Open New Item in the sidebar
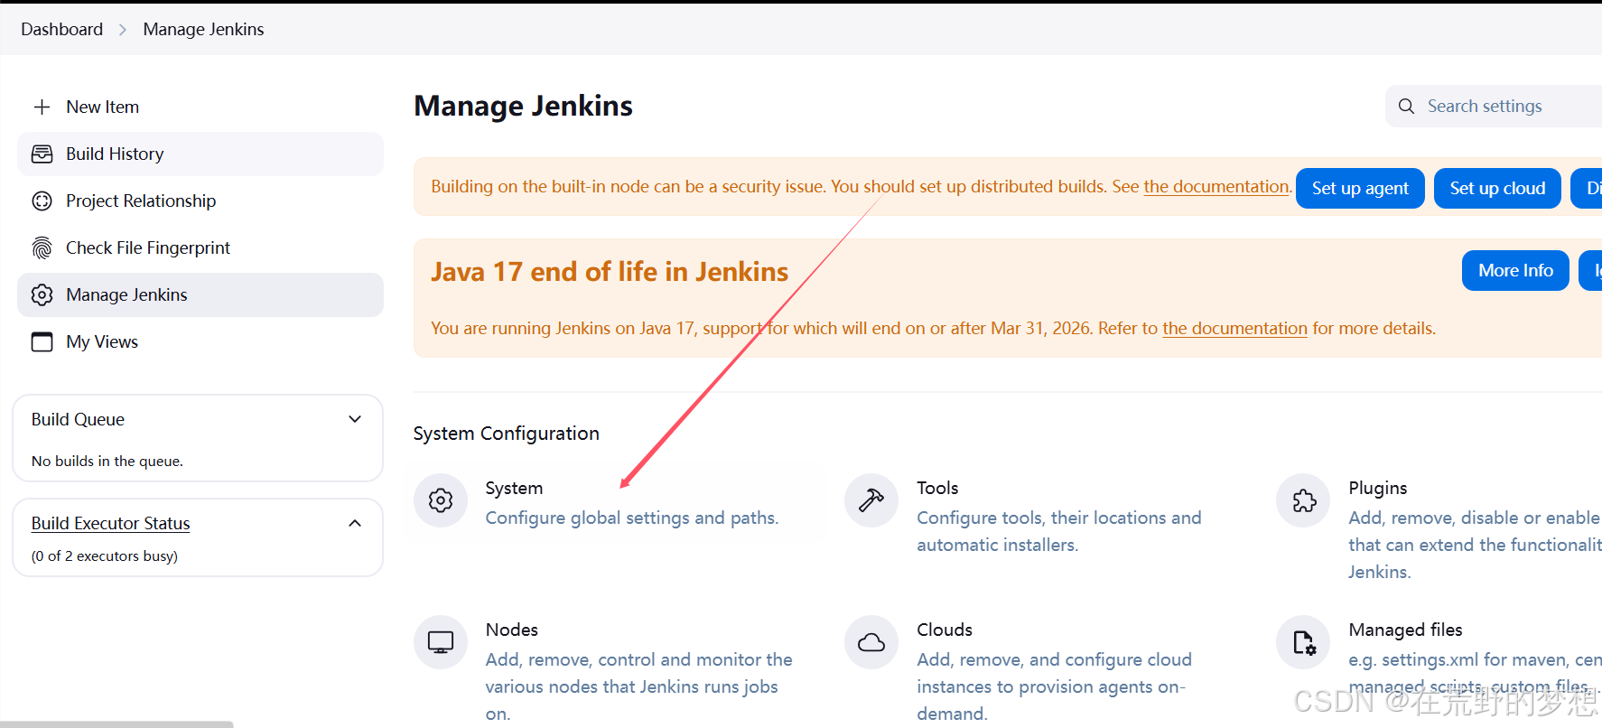The height and width of the screenshot is (728, 1602). pyautogui.click(x=200, y=107)
